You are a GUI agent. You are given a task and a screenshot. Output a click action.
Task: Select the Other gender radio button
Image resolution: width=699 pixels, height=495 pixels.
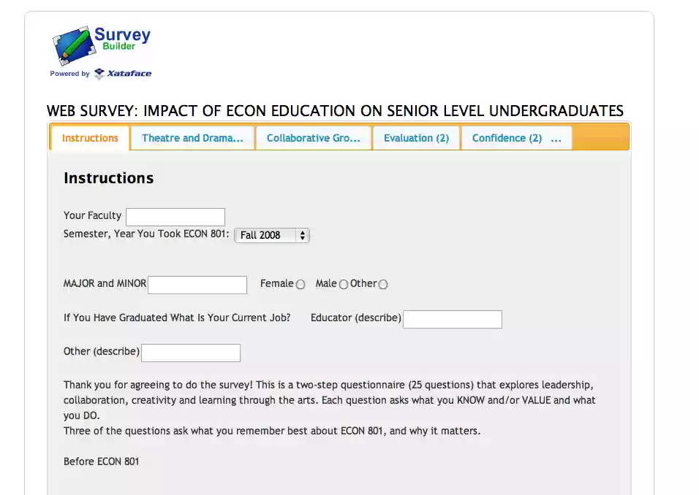383,284
